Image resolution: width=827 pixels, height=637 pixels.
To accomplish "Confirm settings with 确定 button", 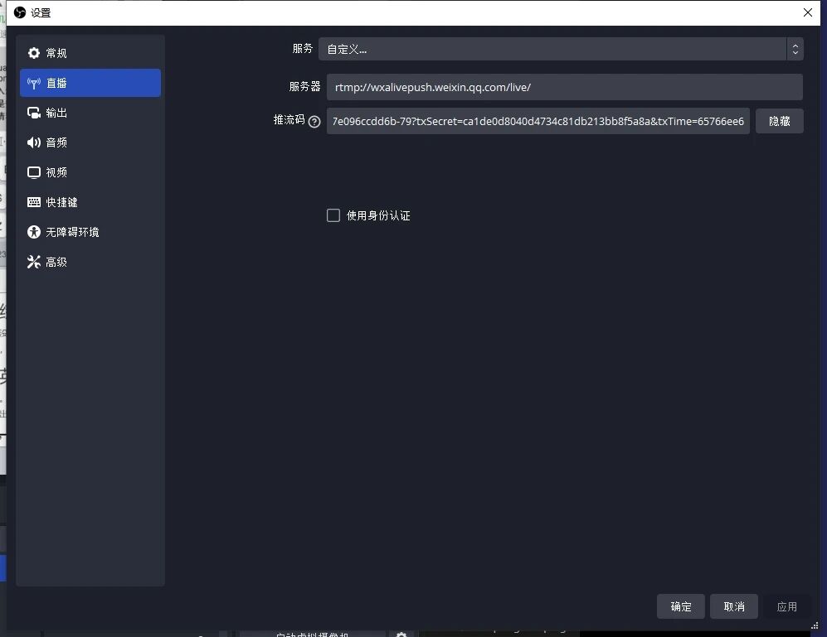I will pos(681,606).
